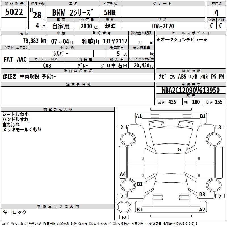
Task: Click the width value 180
Action: (196, 102)
